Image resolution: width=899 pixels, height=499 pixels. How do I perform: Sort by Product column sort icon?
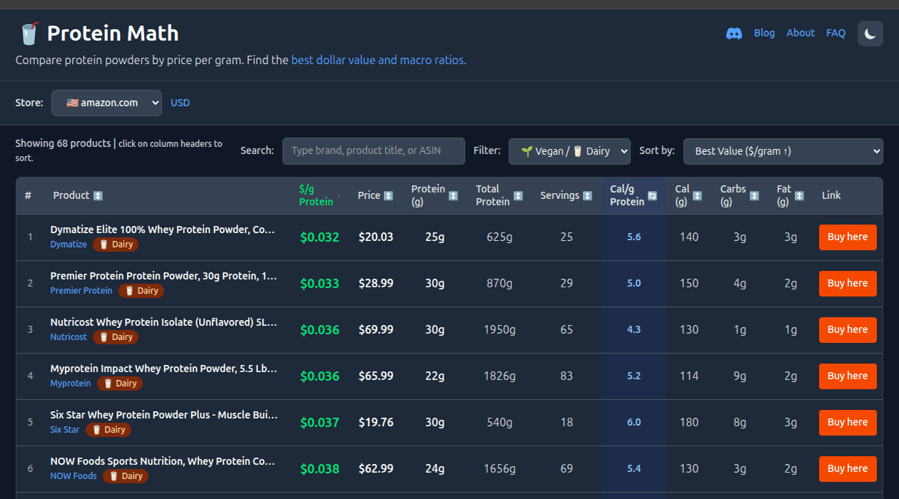tap(98, 195)
